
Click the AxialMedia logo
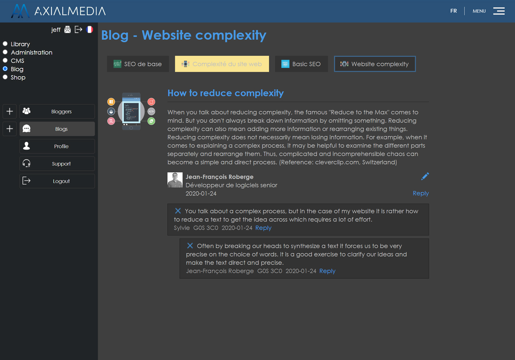(59, 11)
